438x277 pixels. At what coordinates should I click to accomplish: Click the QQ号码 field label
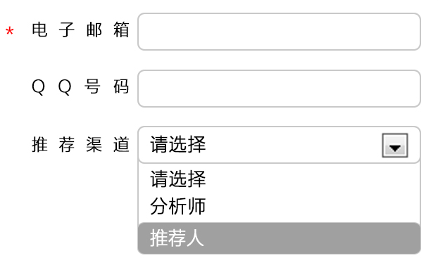click(x=80, y=86)
